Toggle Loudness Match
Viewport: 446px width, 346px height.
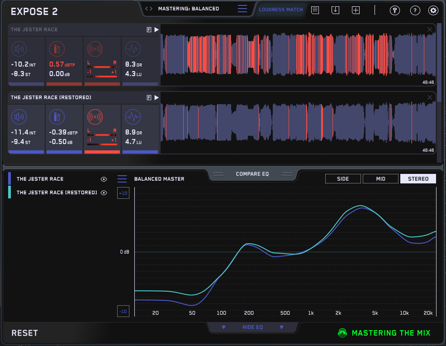coord(280,10)
